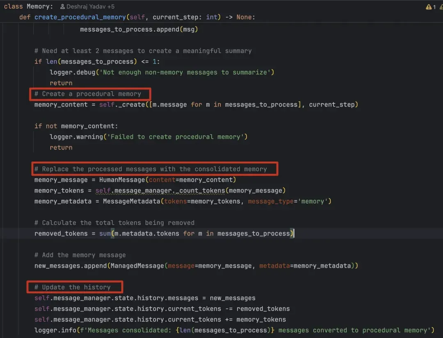This screenshot has width=443, height=338.
Task: Click the author person icon beside Deshraj Yadav
Action: point(62,7)
